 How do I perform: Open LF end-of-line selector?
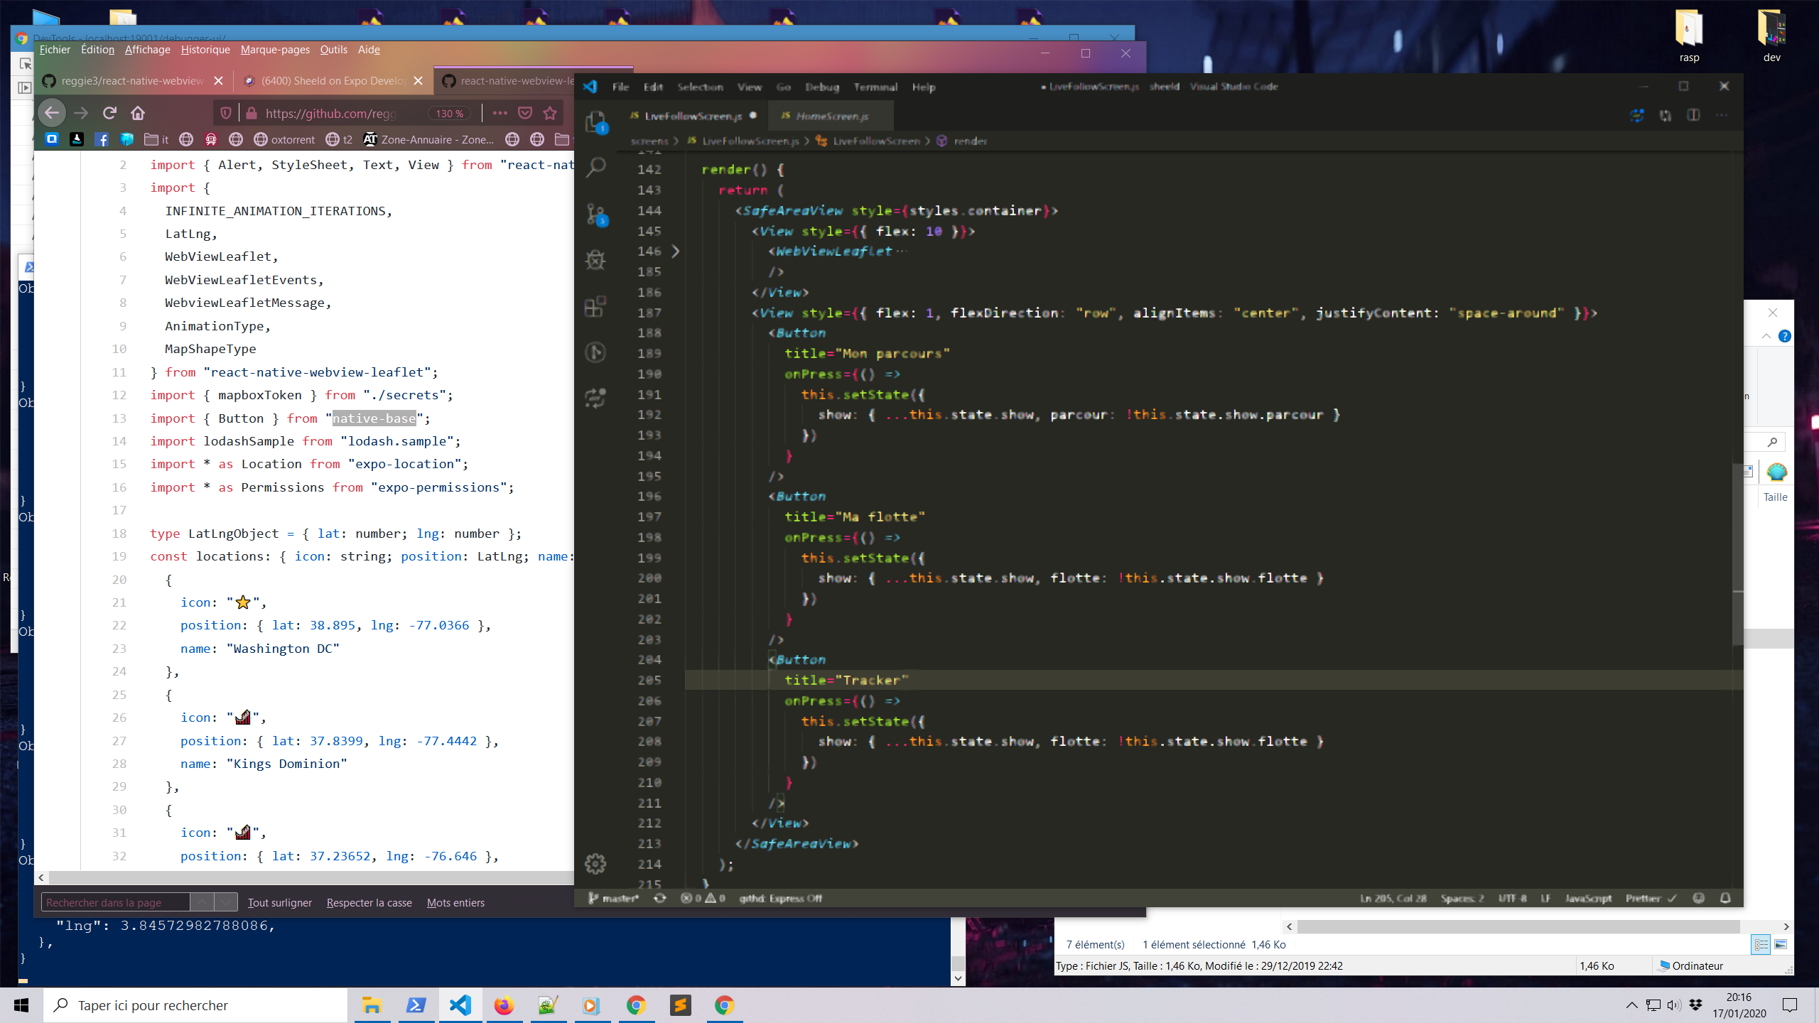[x=1545, y=898]
